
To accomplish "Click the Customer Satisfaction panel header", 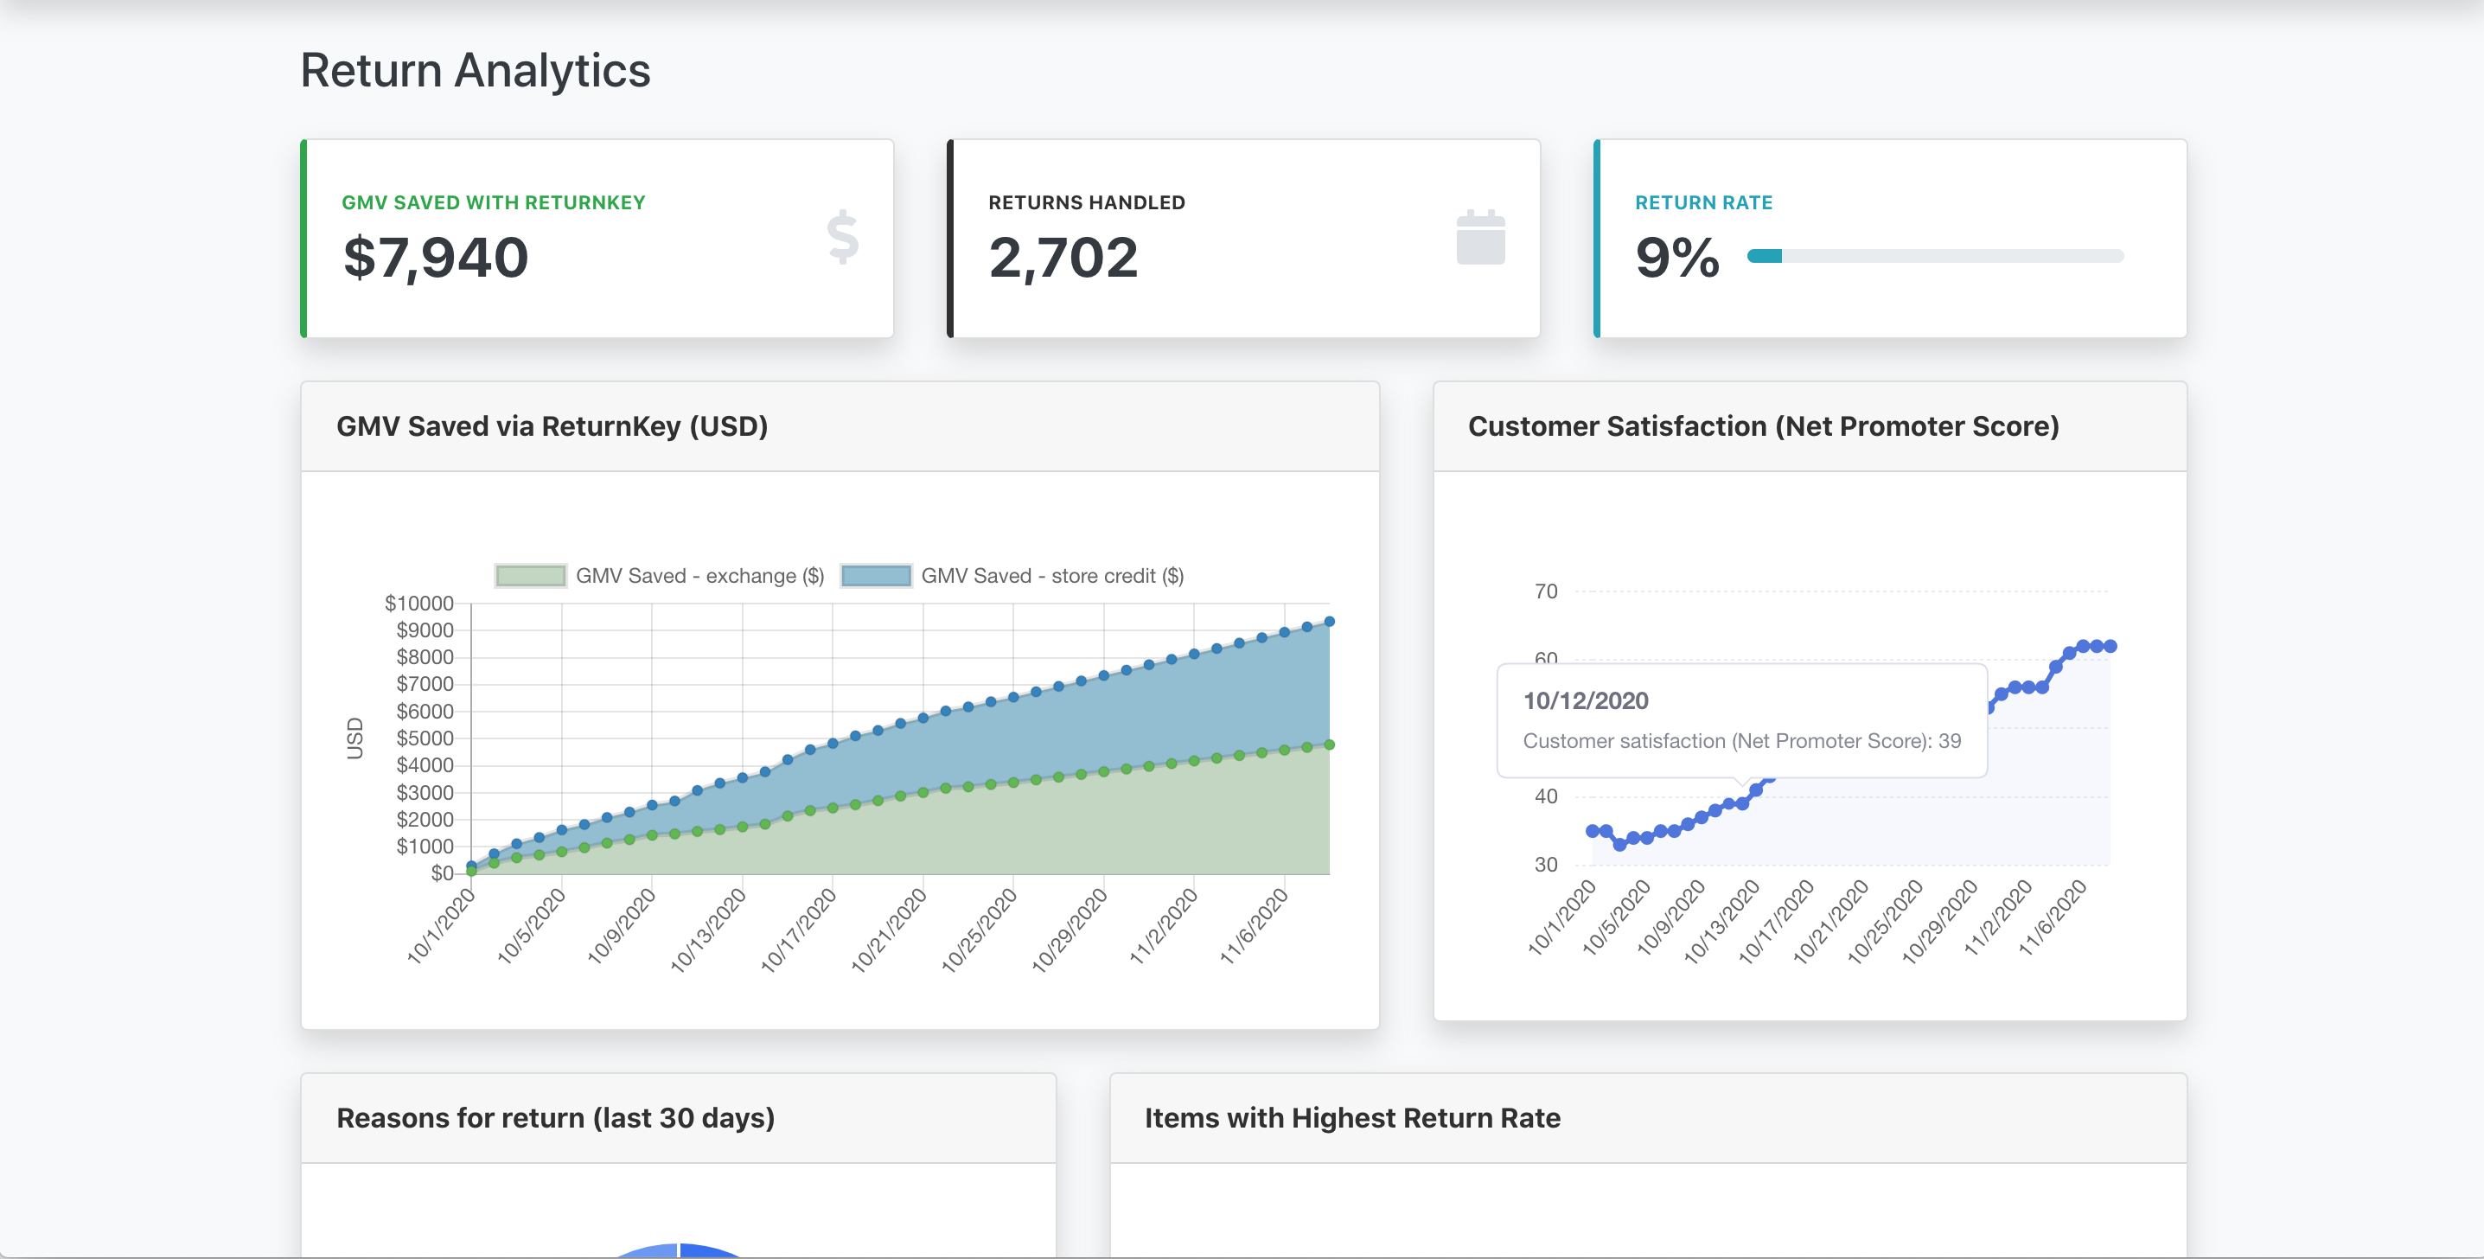I will point(1763,426).
